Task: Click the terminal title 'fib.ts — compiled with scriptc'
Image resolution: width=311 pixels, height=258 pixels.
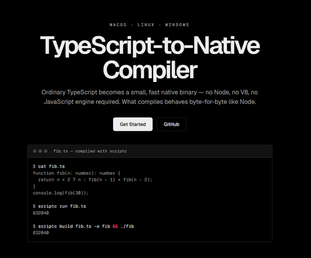Action: coord(90,151)
